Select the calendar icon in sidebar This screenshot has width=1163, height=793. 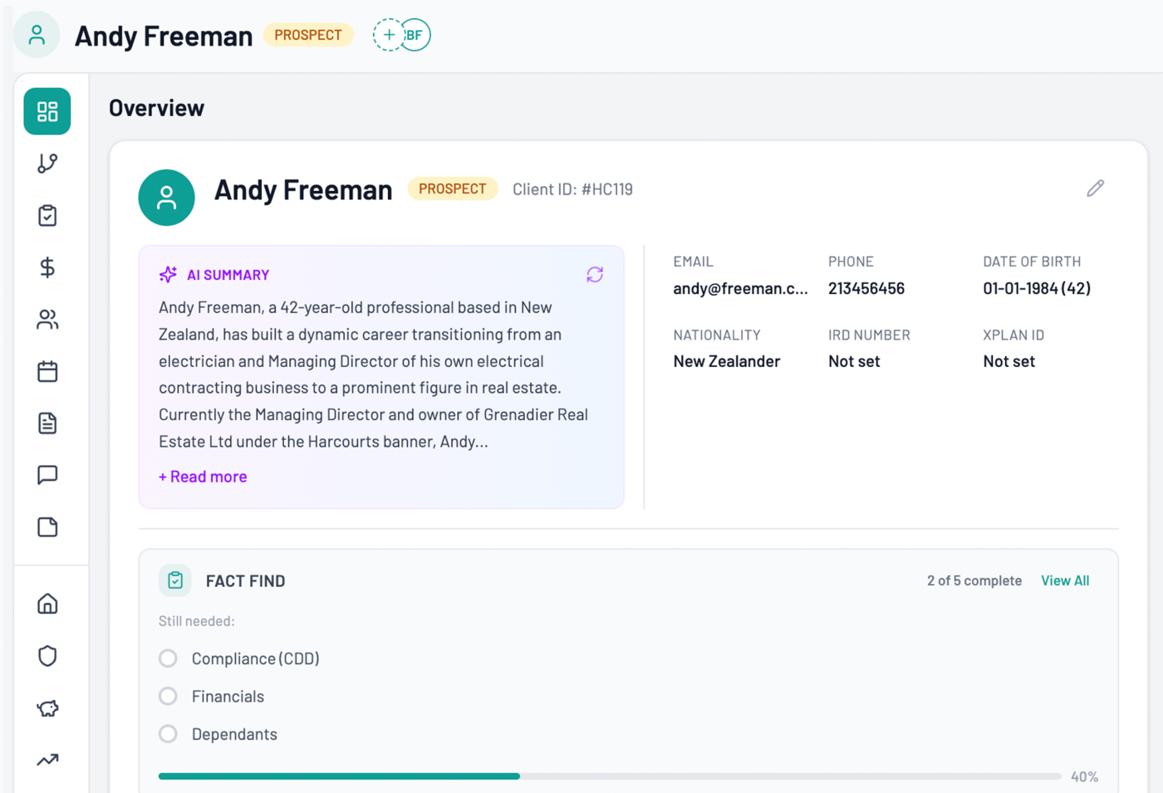pyautogui.click(x=47, y=371)
